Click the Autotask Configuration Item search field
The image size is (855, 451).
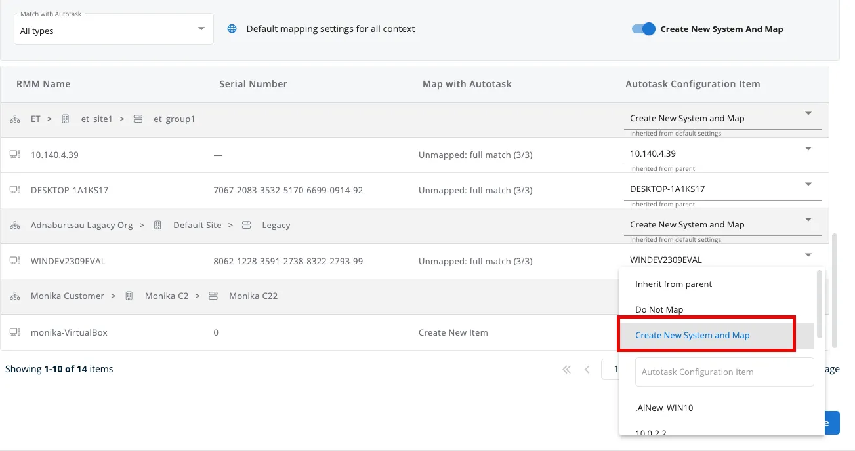(x=724, y=372)
